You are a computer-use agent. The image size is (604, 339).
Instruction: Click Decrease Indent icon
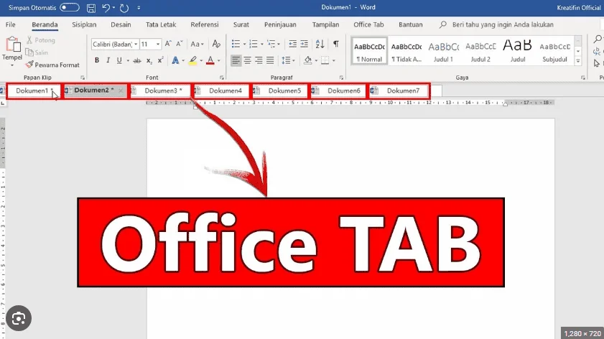tap(293, 44)
